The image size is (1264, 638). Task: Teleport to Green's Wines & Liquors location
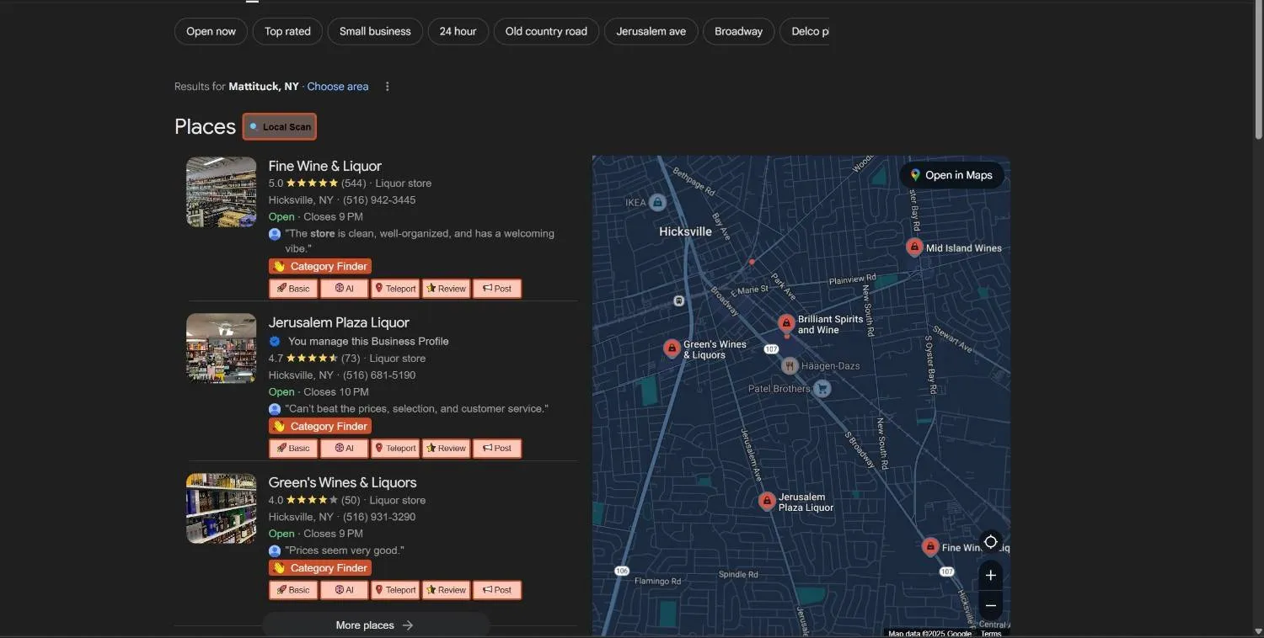pos(395,591)
